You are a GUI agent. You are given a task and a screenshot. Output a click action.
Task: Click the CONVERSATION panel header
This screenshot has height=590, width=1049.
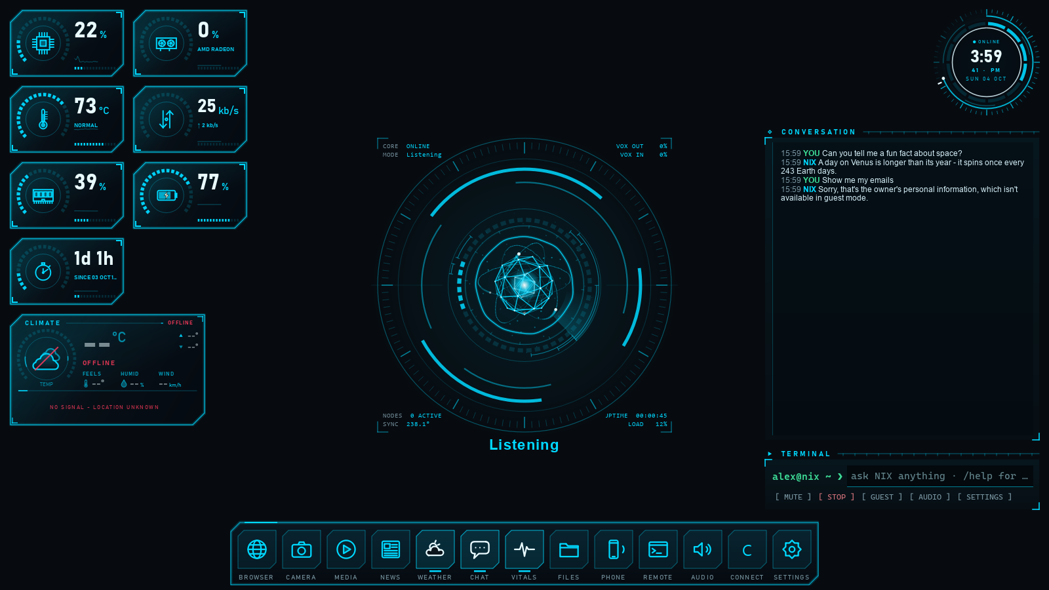(x=818, y=132)
